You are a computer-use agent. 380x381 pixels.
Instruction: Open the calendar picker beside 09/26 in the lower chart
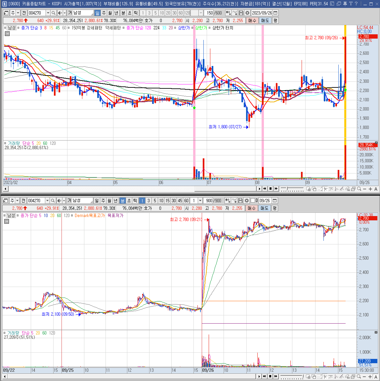[x=274, y=201]
